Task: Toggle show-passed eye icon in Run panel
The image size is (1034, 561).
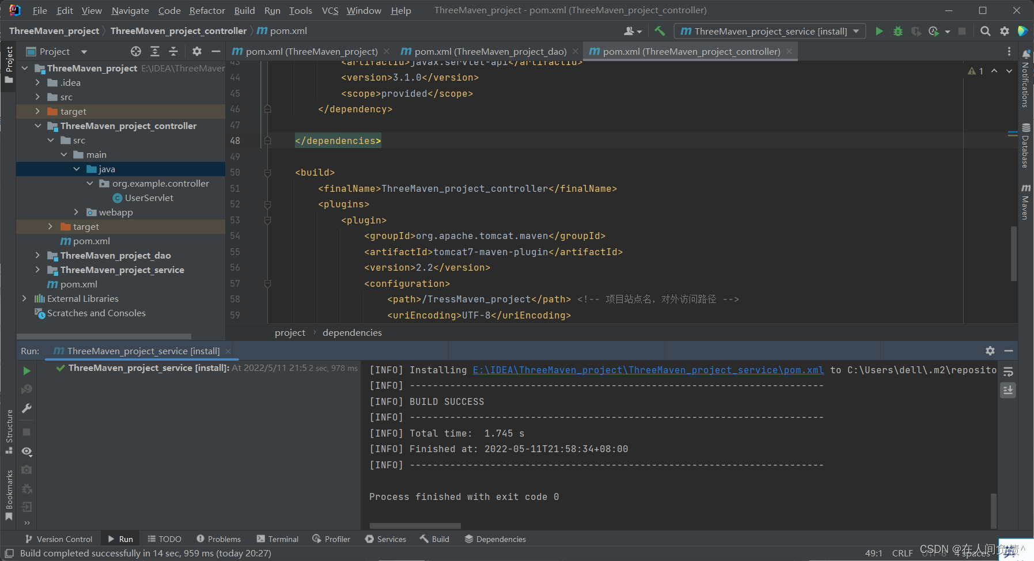Action: coord(26,451)
